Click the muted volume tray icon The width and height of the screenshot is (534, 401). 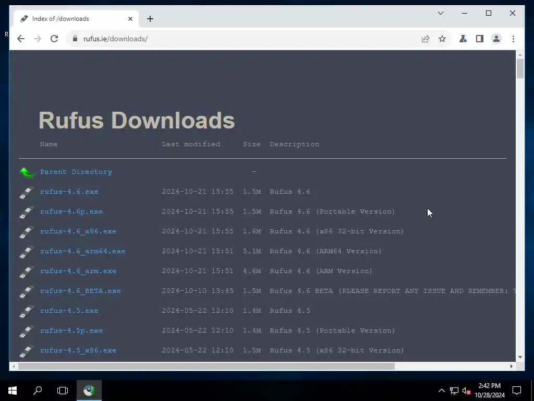coord(466,391)
